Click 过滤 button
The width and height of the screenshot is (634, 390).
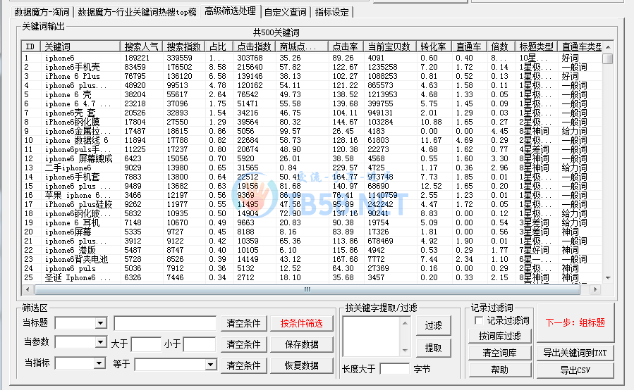pos(434,325)
